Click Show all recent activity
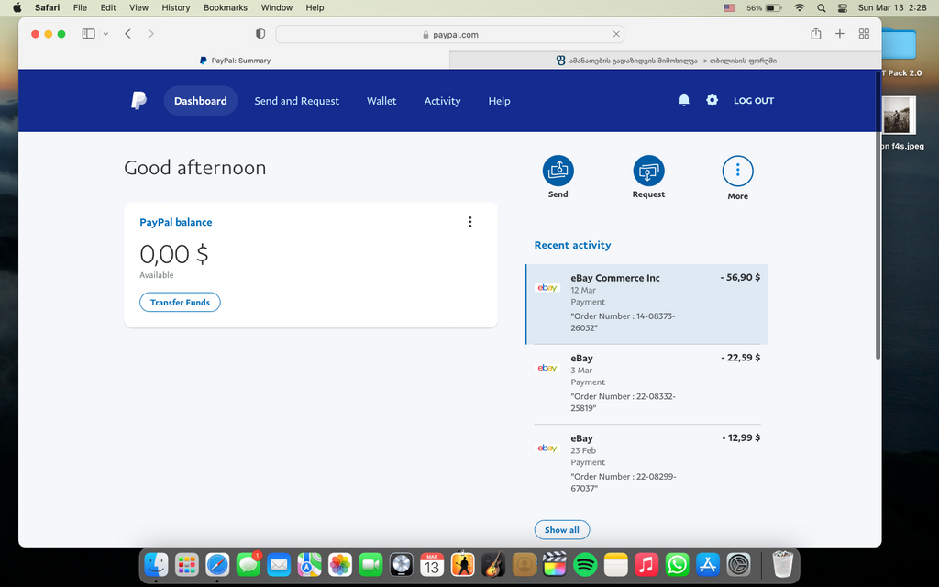This screenshot has height=587, width=939. click(562, 529)
